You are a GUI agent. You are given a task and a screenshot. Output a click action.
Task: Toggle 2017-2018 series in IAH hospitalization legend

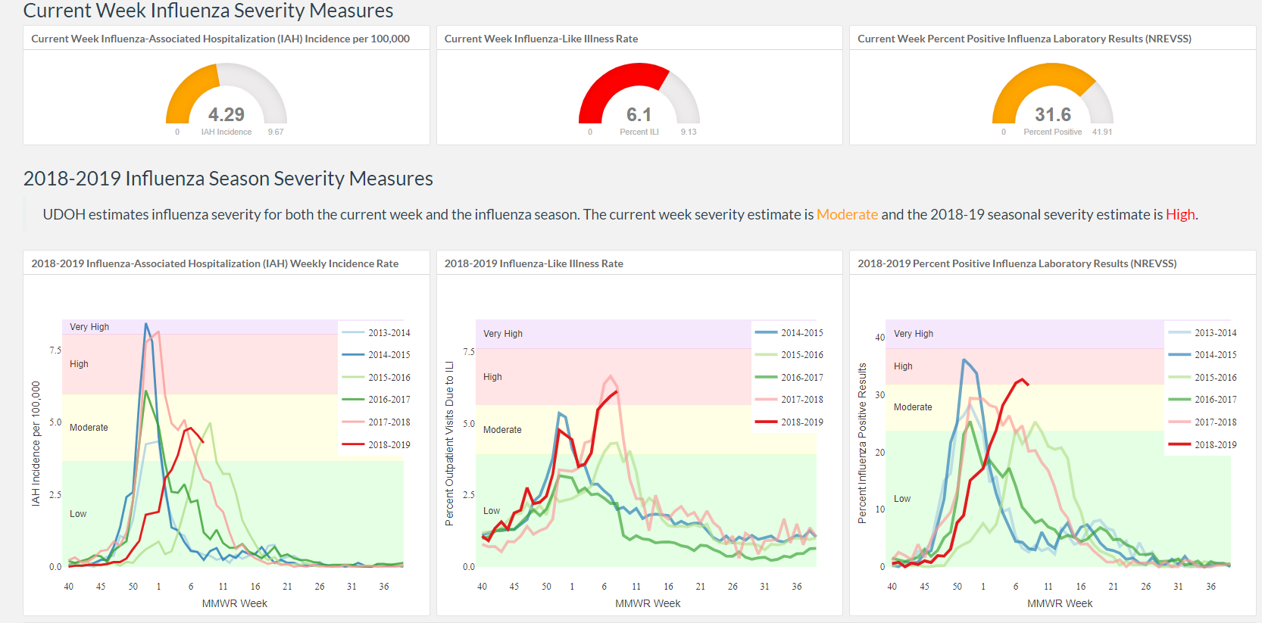[x=376, y=422]
